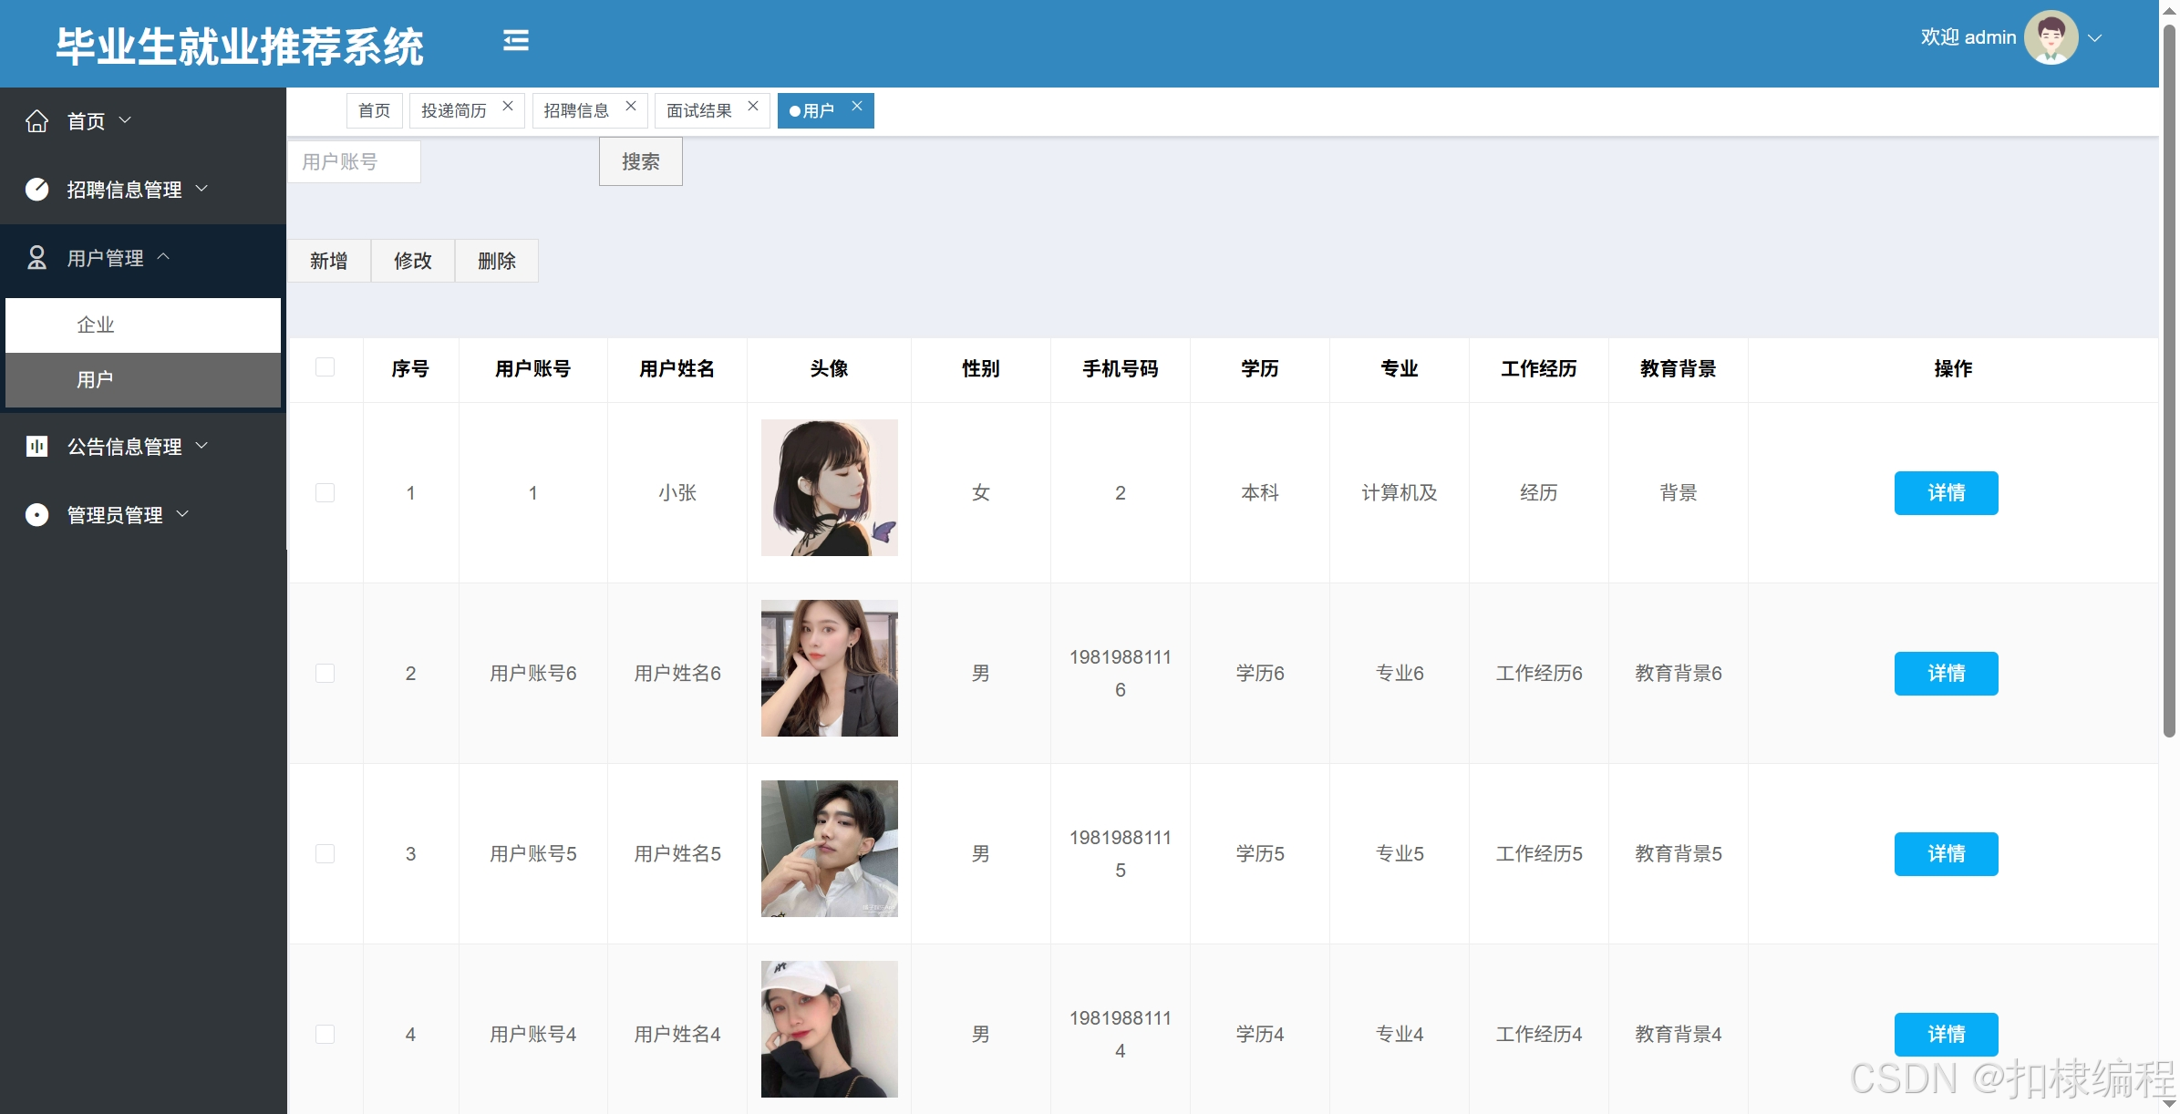
Task: Open 详情 for user 小张
Action: [x=1946, y=492]
